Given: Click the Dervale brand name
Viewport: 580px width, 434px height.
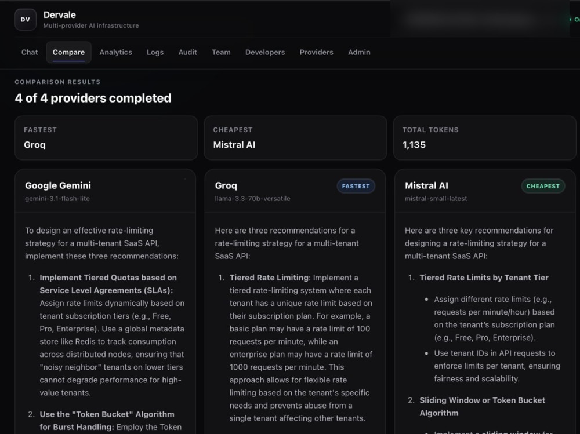Looking at the screenshot, I should [x=60, y=15].
